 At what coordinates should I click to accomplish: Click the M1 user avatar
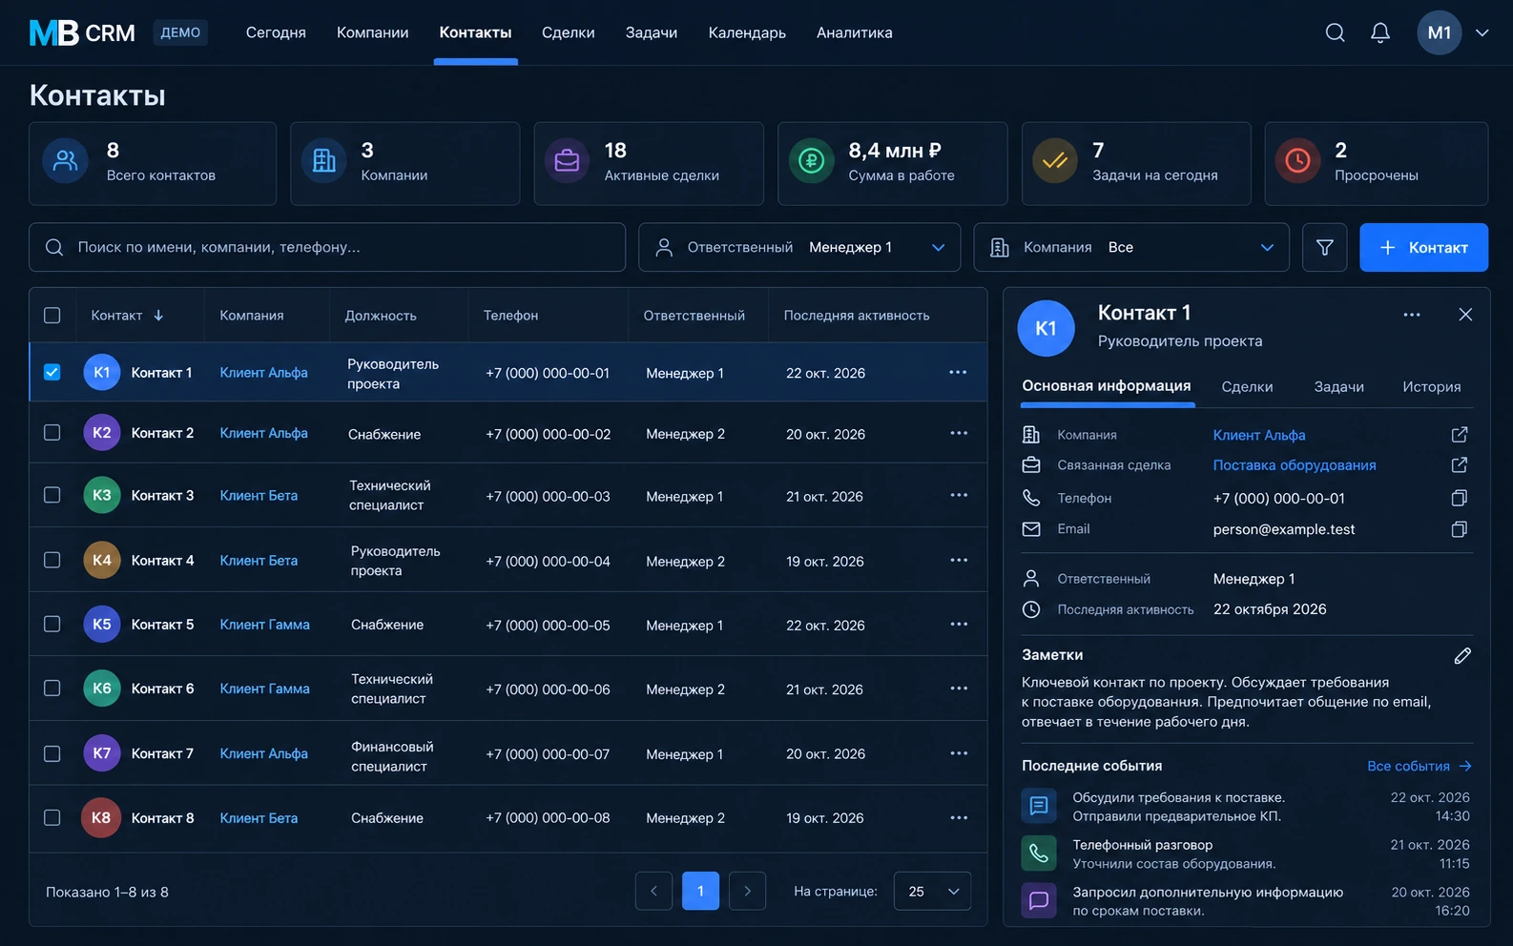(1440, 32)
